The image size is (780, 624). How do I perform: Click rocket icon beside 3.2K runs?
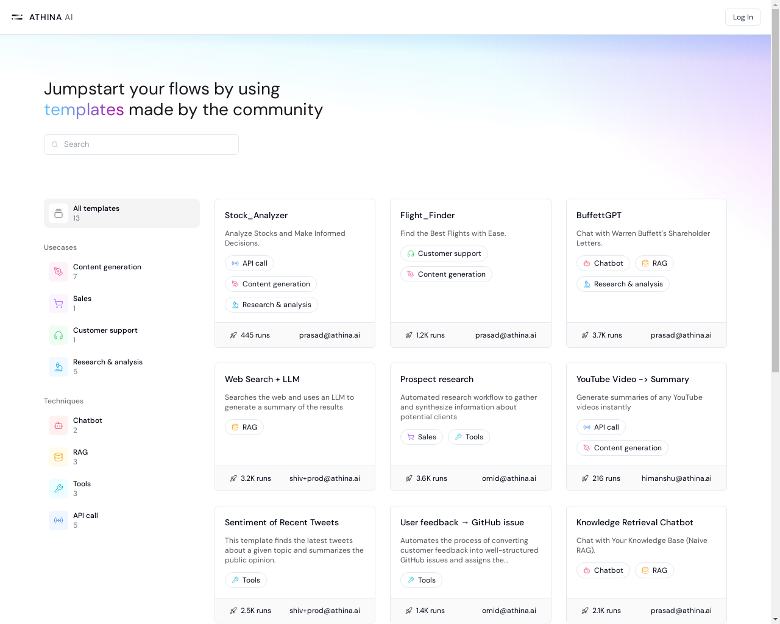pyautogui.click(x=233, y=478)
